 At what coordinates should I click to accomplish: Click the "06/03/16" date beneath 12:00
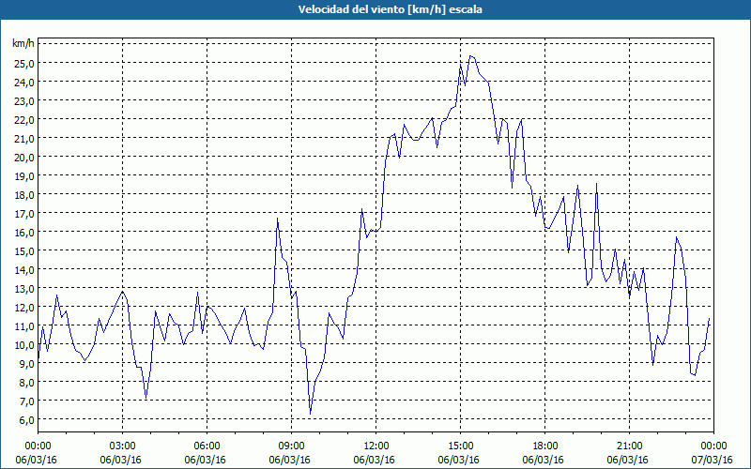pyautogui.click(x=374, y=460)
